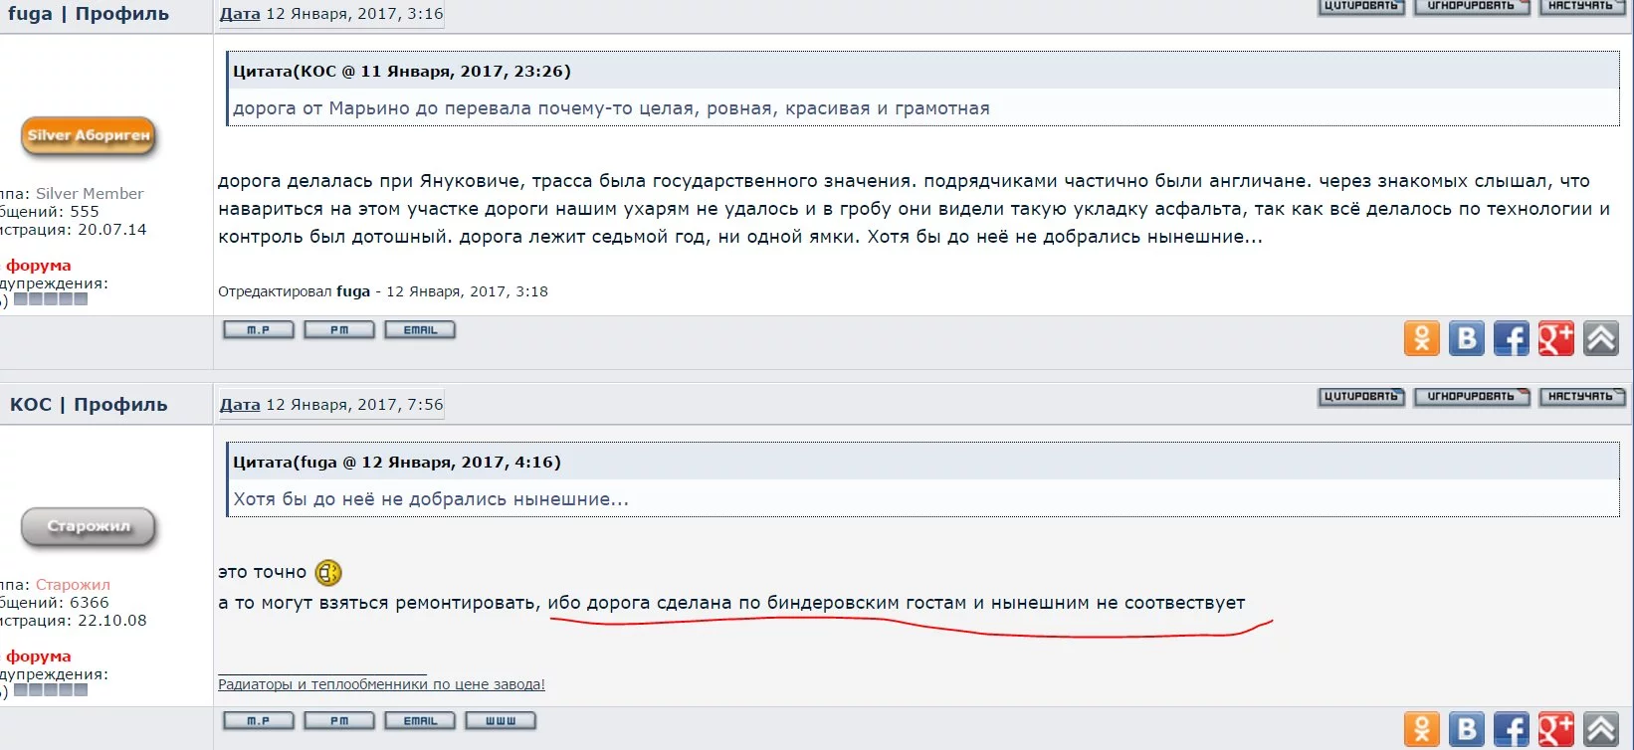Click KOC's warning level bar

(51, 690)
